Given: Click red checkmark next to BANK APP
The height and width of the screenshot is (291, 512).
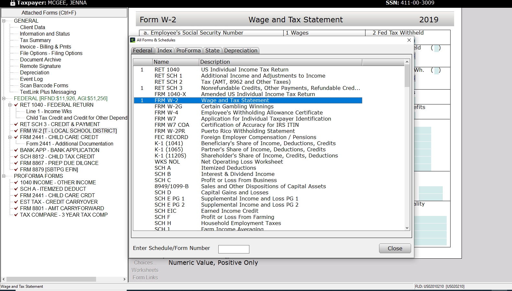Looking at the screenshot, I should click(x=16, y=150).
